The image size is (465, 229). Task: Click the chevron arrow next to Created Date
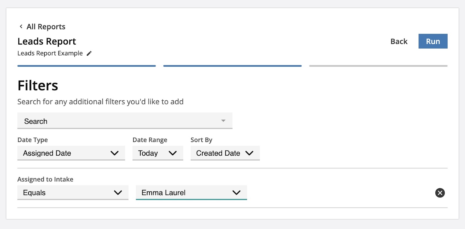click(x=249, y=153)
